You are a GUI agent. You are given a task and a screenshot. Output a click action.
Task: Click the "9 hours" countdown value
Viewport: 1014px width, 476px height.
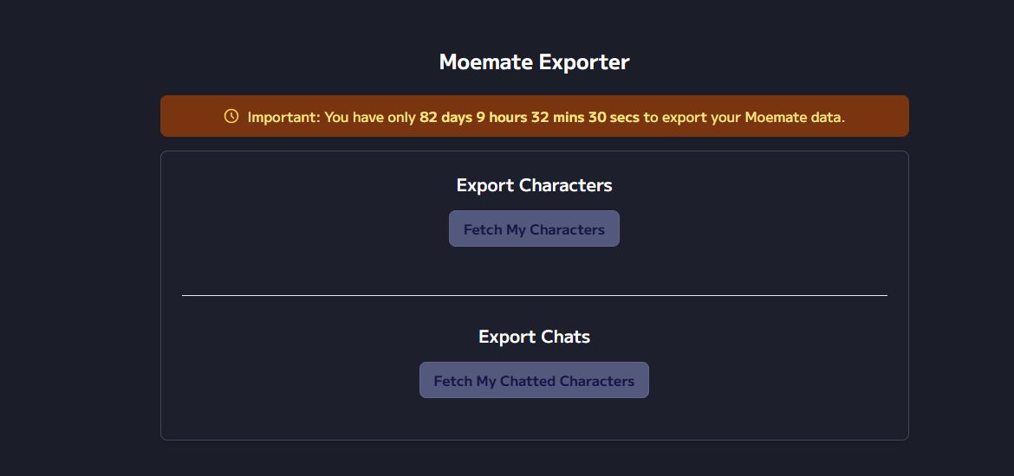click(502, 118)
